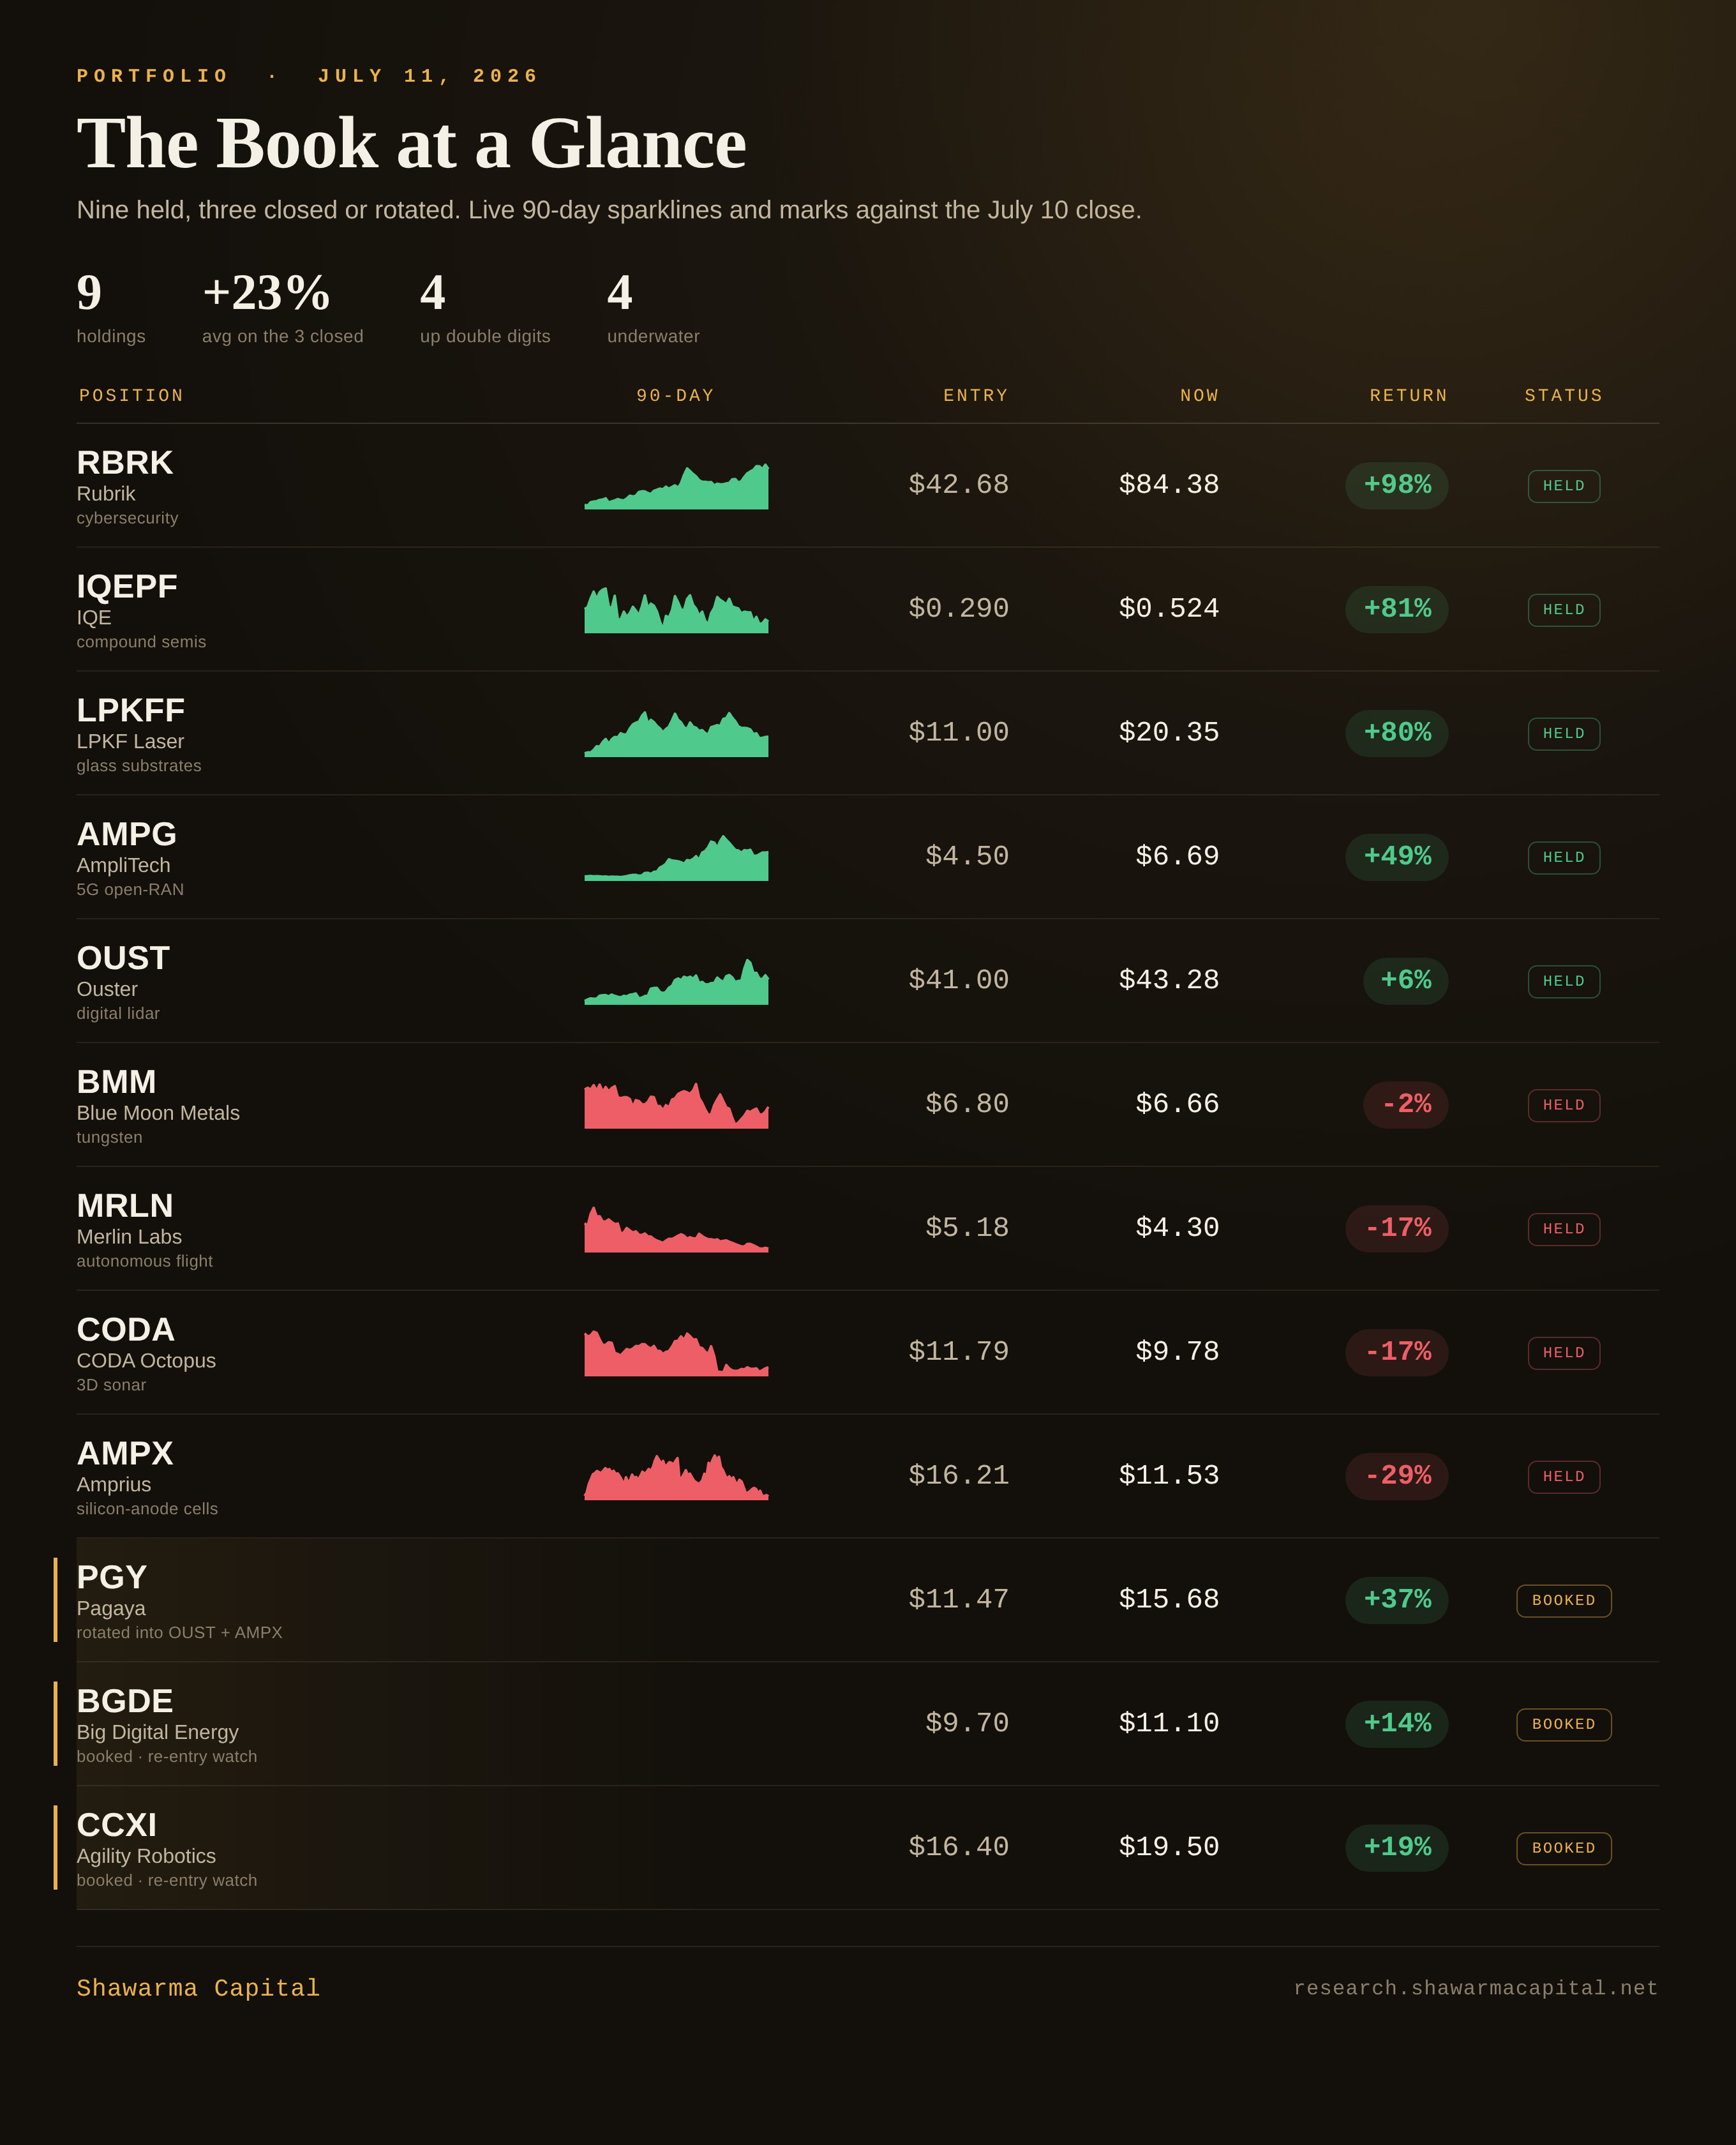Image resolution: width=1736 pixels, height=2145 pixels.
Task: Open the BGDE Big Digital Energy position
Action: pyautogui.click(x=167, y=1726)
